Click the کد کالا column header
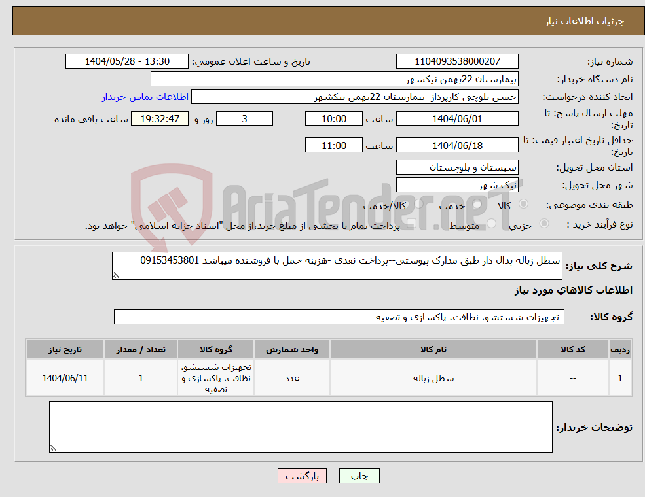Screen dimensions: 645x497 pos(572,350)
